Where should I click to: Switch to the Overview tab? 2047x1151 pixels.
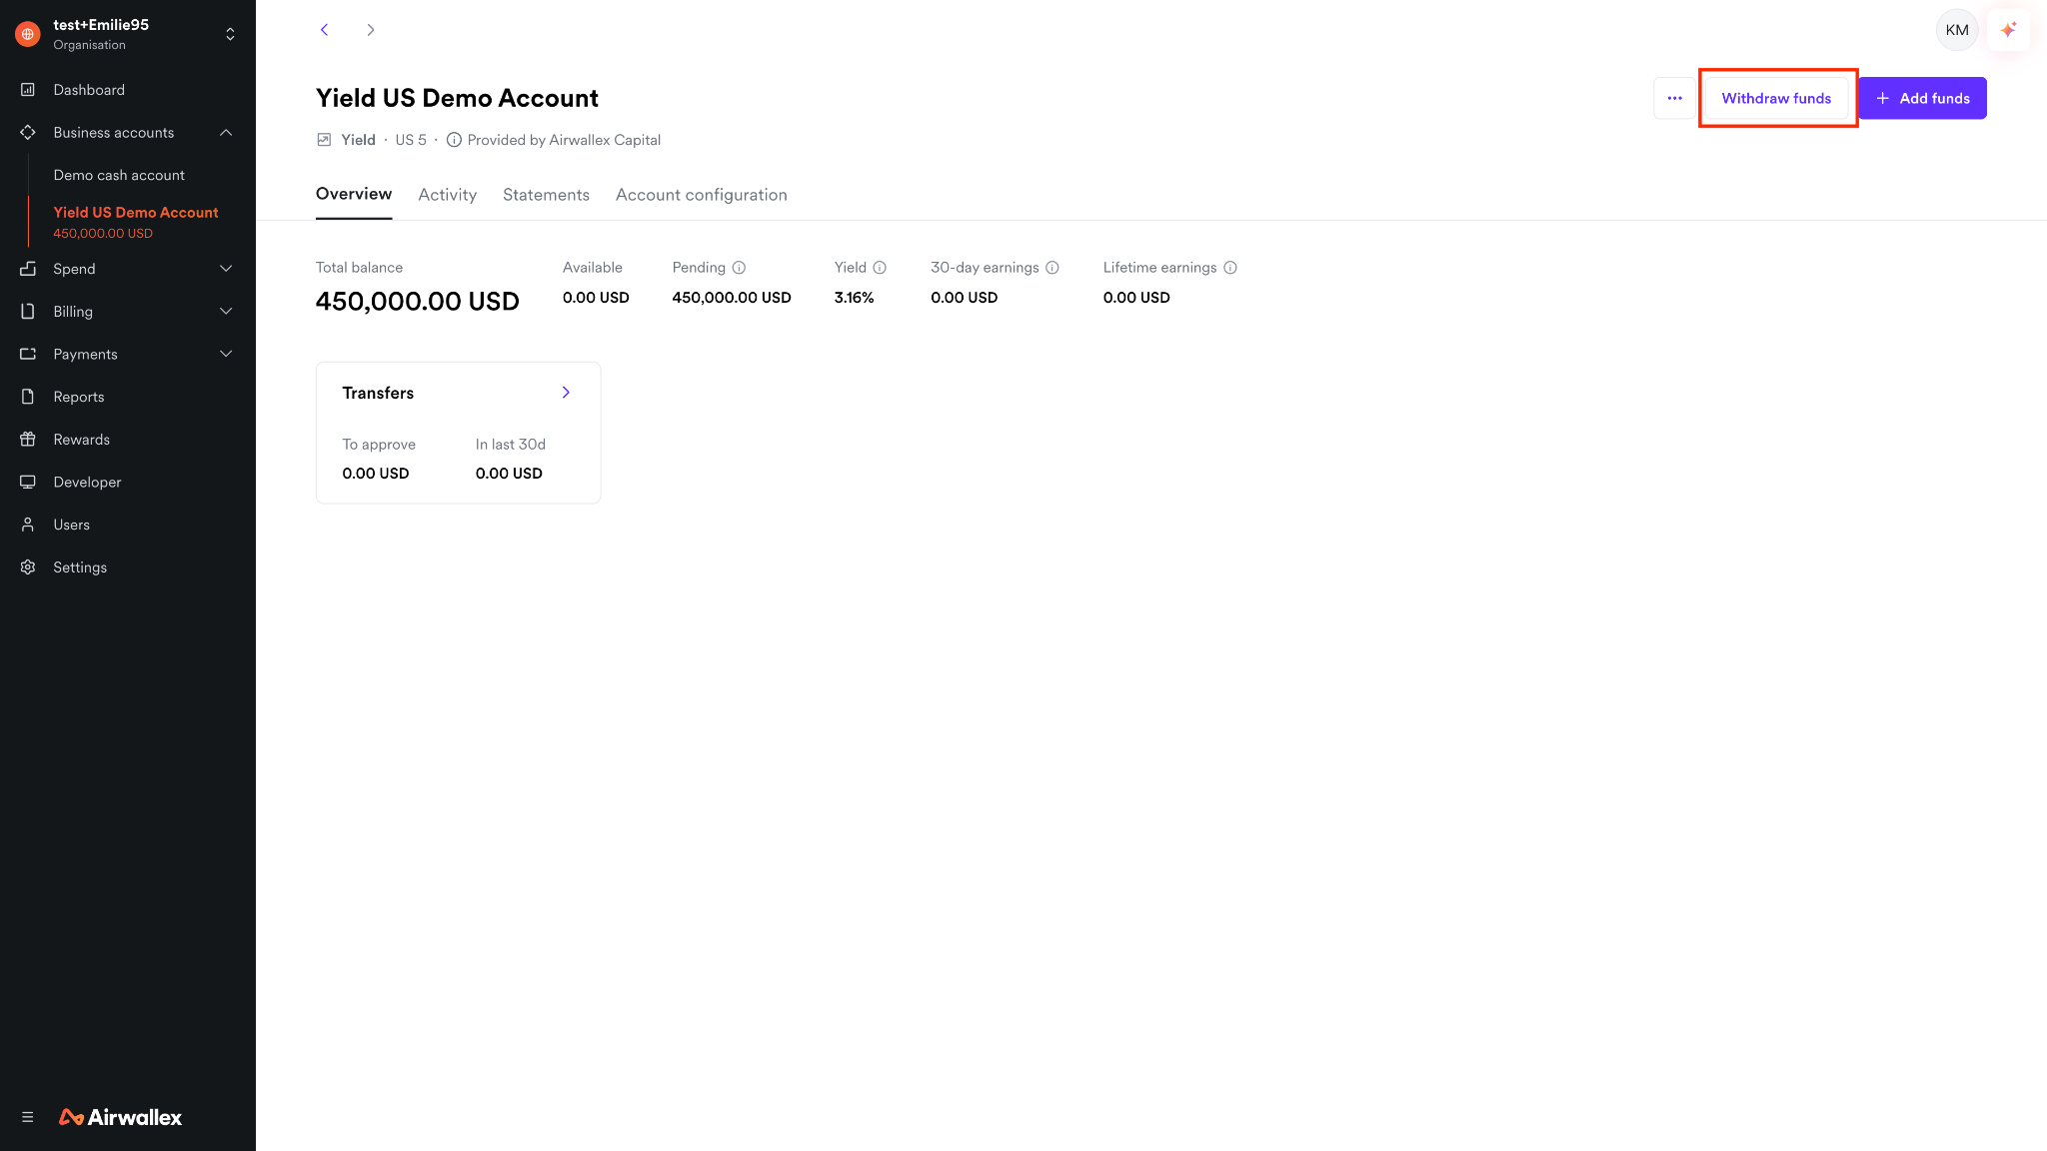[354, 194]
